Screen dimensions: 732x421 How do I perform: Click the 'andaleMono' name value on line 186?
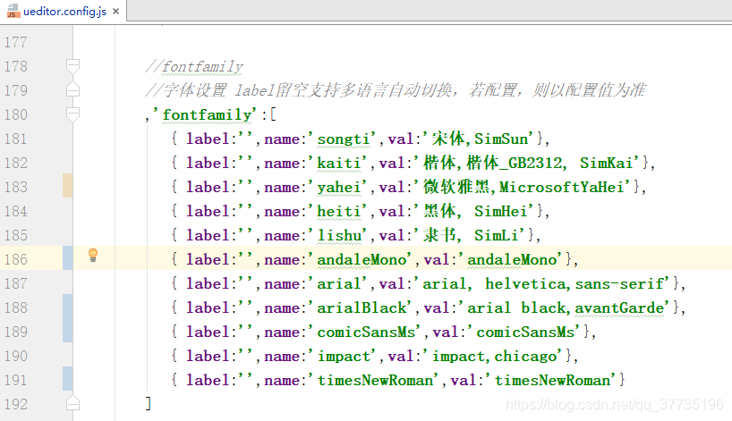361,260
